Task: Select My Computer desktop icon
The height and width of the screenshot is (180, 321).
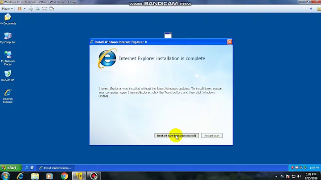Action: (x=8, y=38)
